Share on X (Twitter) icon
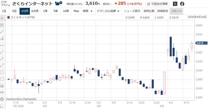 coord(175,4)
